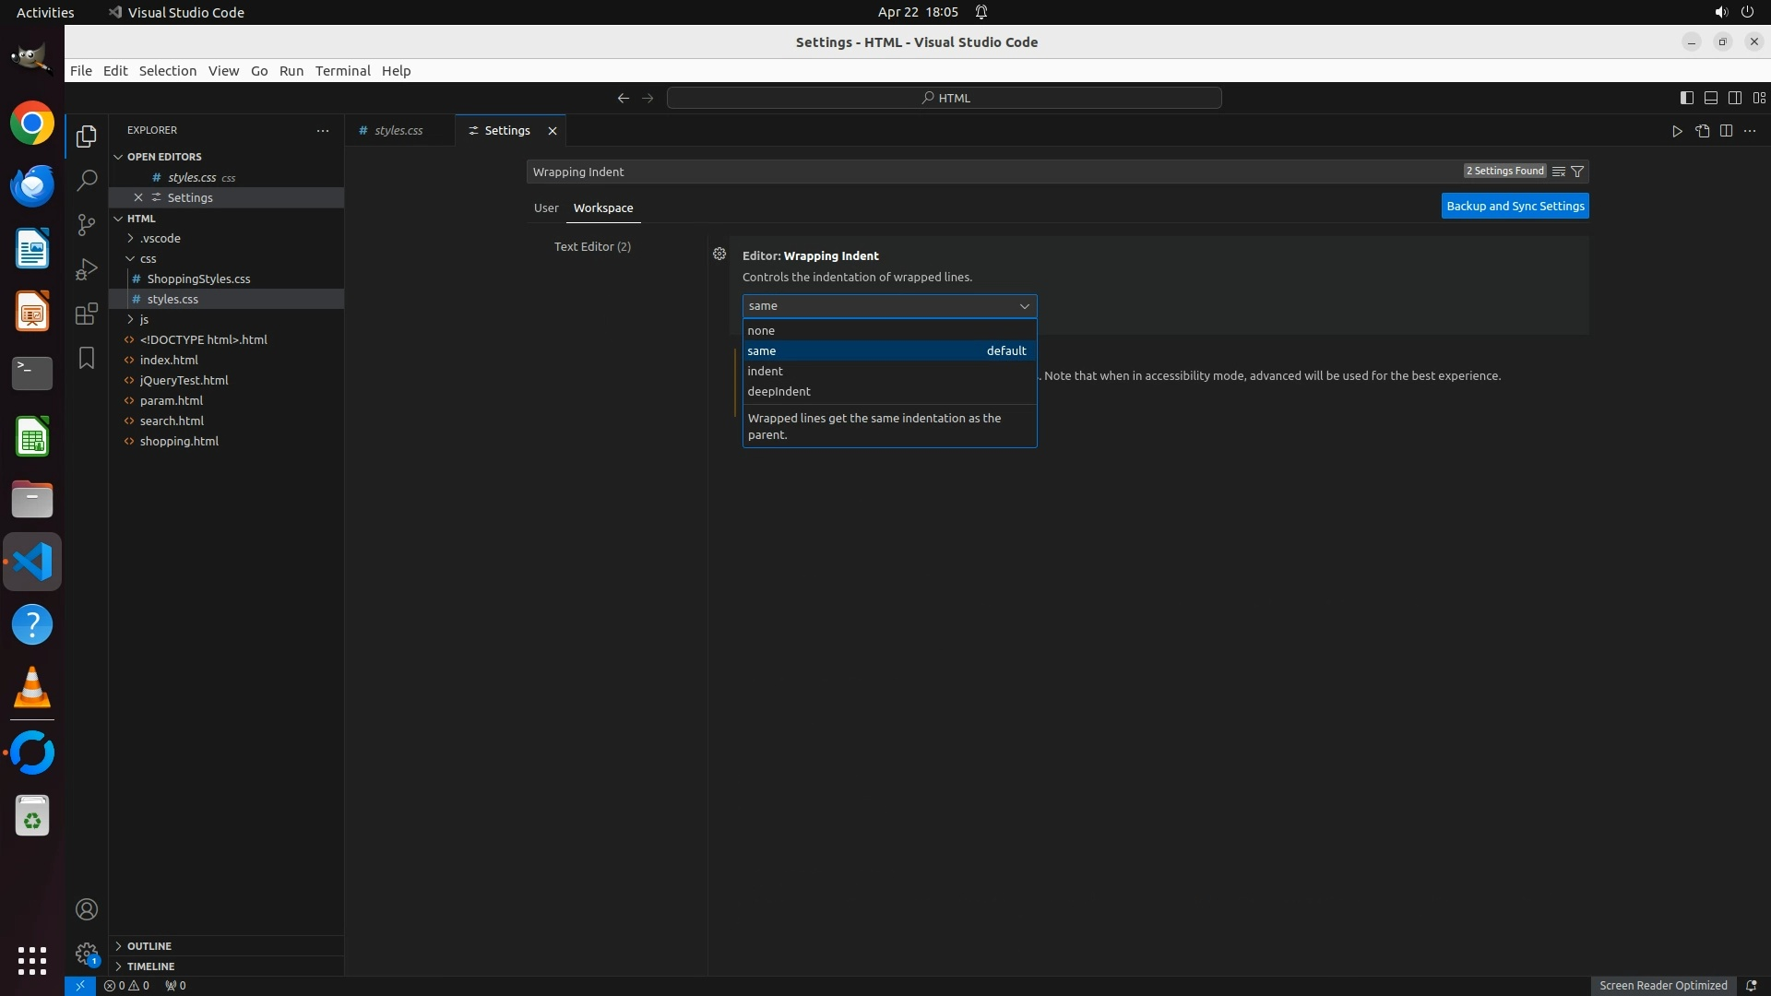Switch to the User settings tab
This screenshot has height=996, width=1771.
546,208
